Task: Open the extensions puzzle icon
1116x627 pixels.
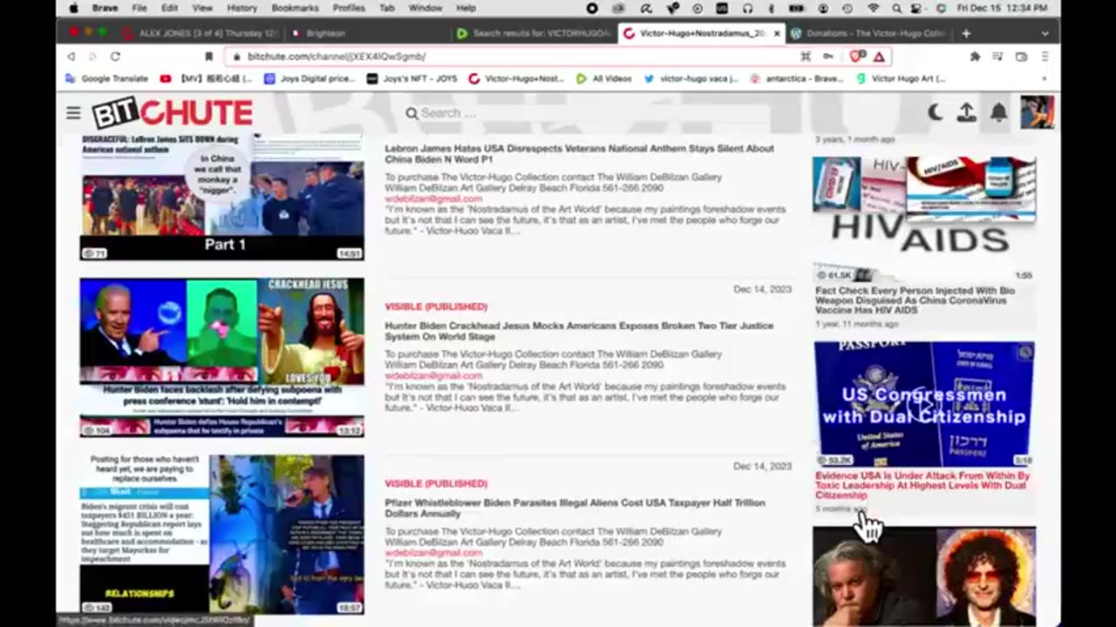Action: (x=975, y=57)
